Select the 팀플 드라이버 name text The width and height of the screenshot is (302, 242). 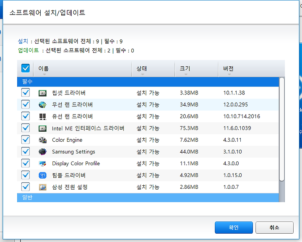[69, 175]
